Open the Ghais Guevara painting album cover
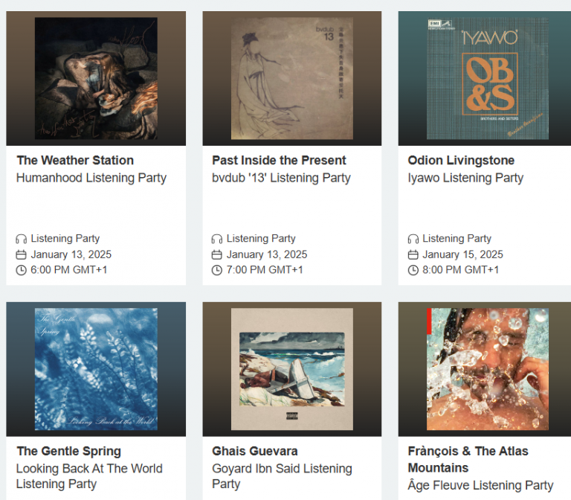571x500 pixels. pyautogui.click(x=292, y=369)
